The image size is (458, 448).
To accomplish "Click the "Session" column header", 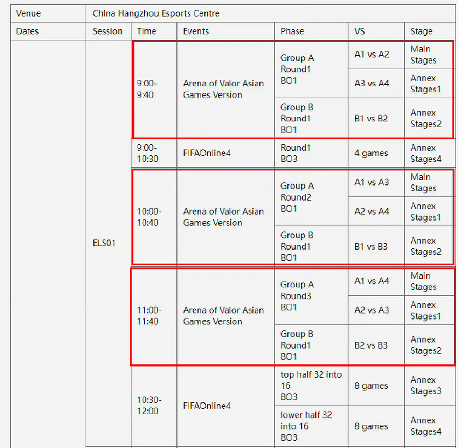I will point(108,31).
